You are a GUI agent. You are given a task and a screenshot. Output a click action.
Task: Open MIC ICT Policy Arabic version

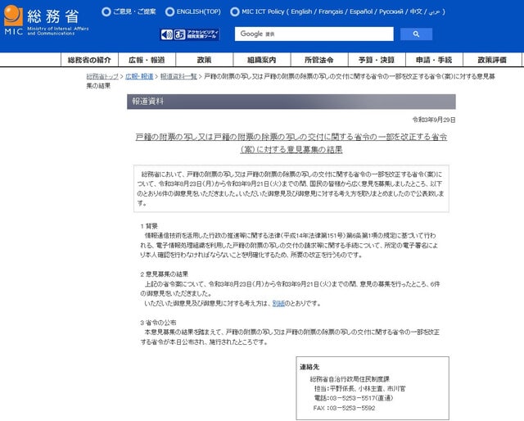(435, 12)
